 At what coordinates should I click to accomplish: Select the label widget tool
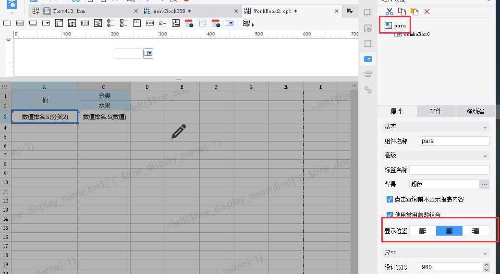[x=20, y=23]
